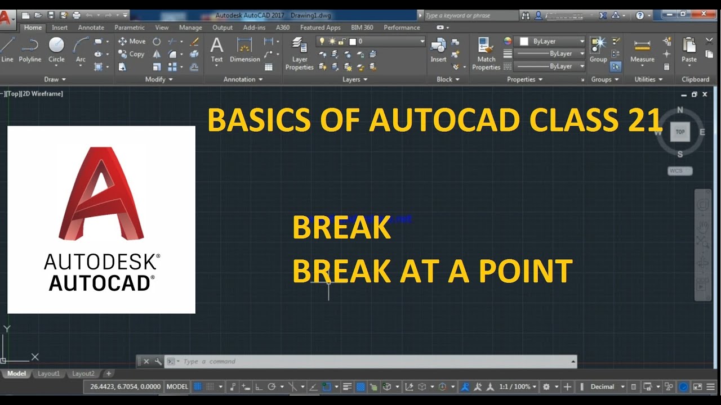721x405 pixels.
Task: Click the layer color swatch in Layers panel
Action: click(x=353, y=41)
